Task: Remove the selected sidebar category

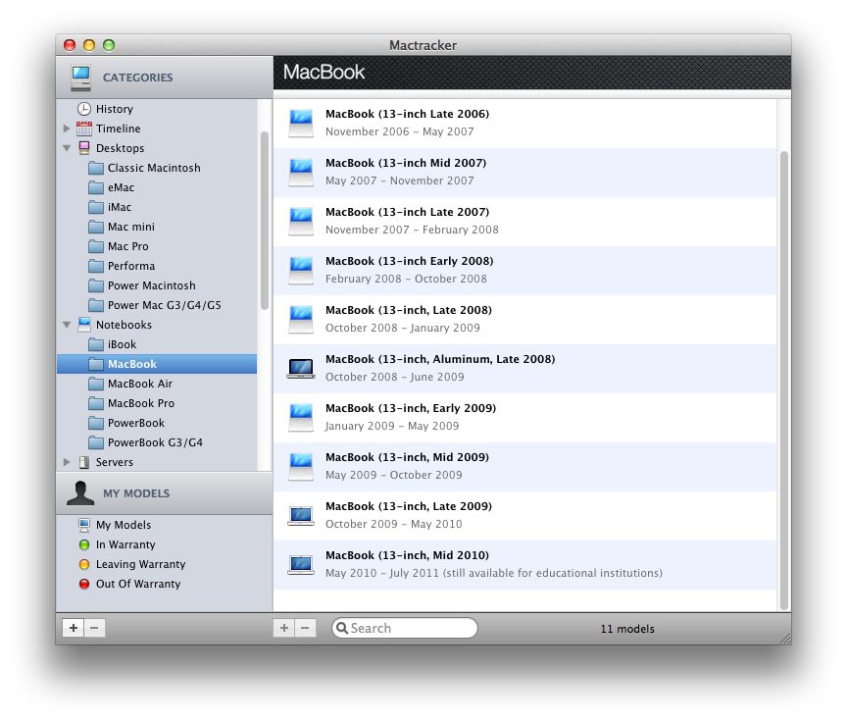Action: click(94, 628)
